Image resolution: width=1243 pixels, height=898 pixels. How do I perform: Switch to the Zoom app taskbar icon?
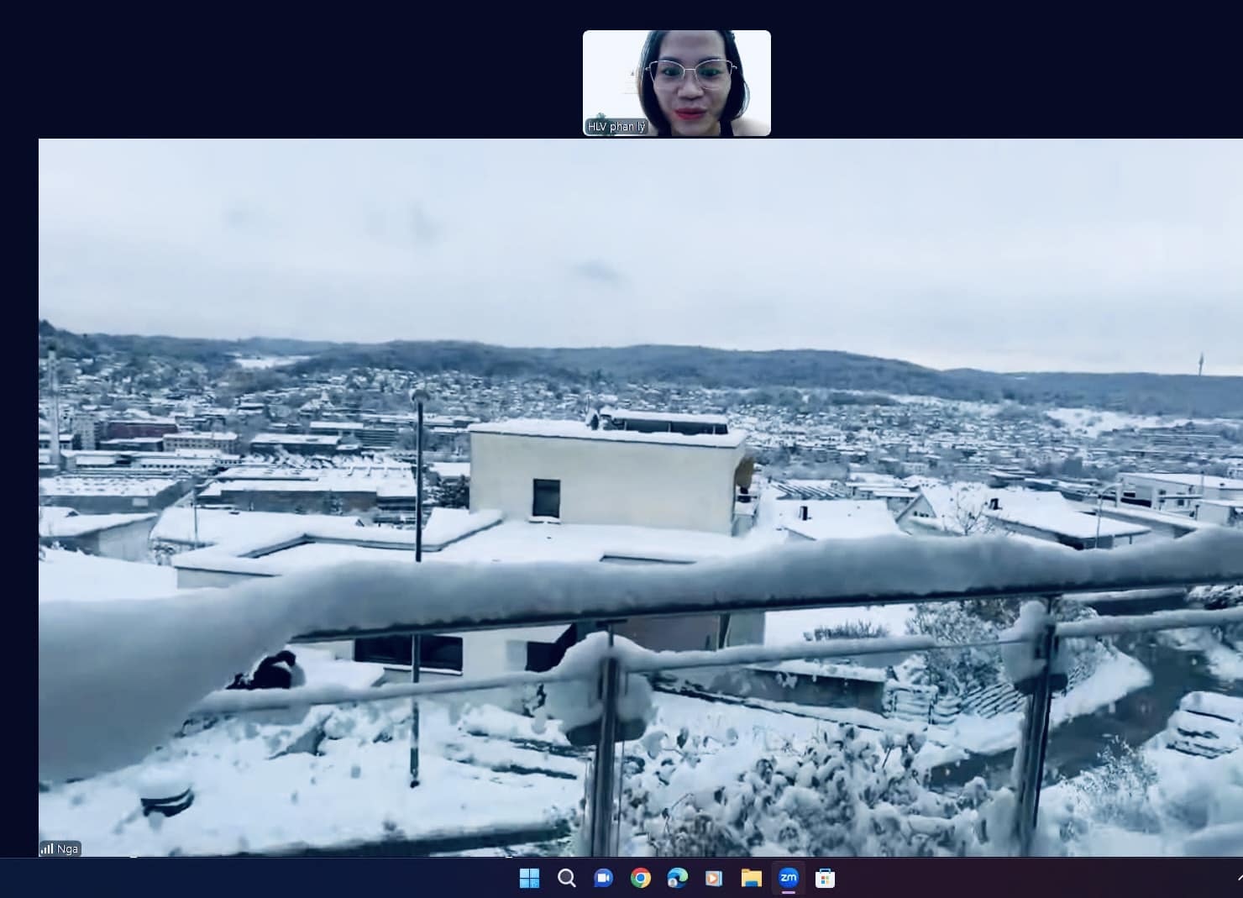point(789,878)
